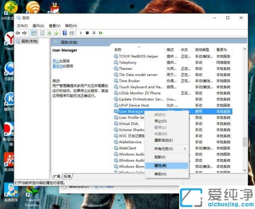Open the Yandex desktop shortcut
This screenshot has width=255, height=209.
[9, 41]
